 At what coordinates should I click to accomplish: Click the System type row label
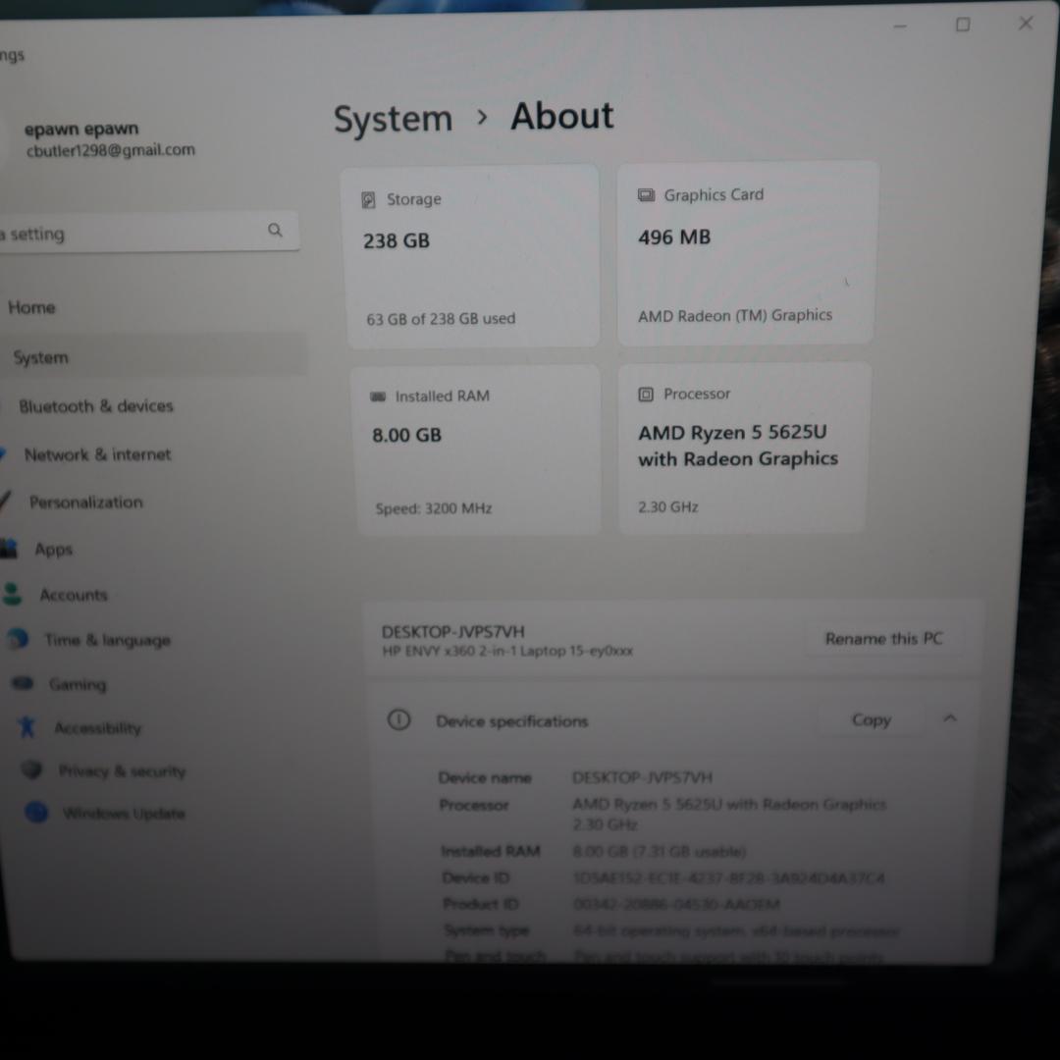tap(486, 930)
